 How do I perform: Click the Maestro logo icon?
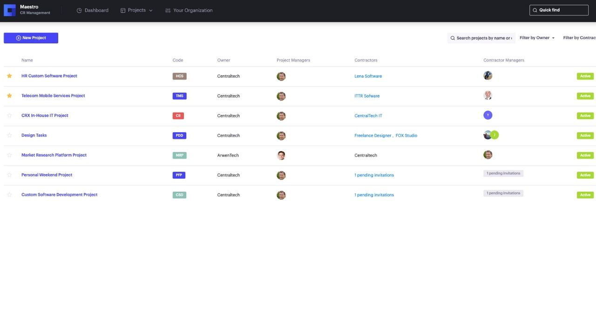10,10
